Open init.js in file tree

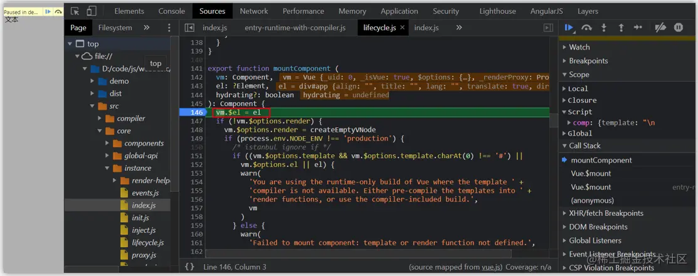click(x=140, y=218)
